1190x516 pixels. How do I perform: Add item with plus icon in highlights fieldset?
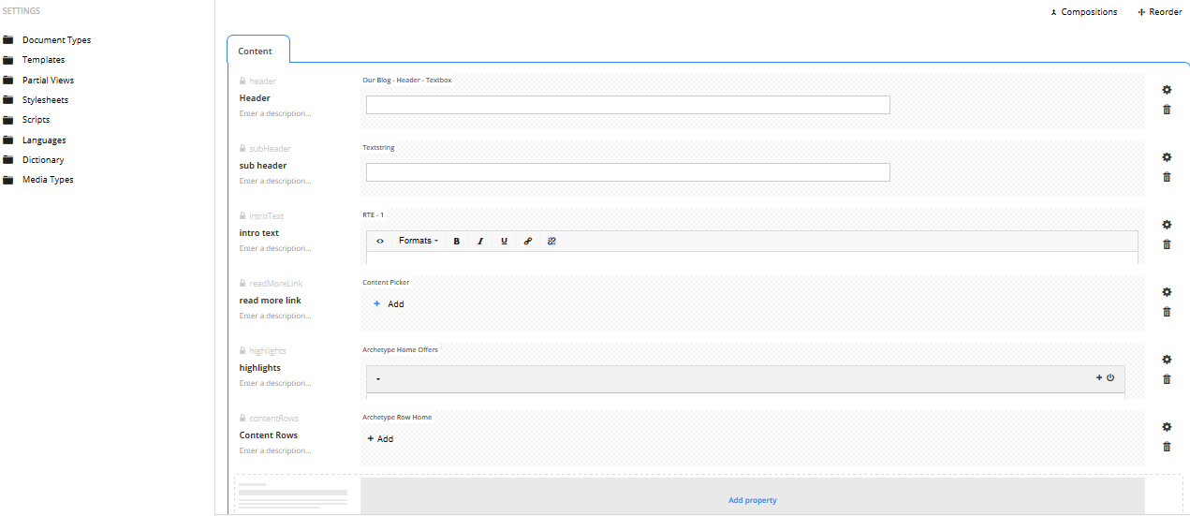pos(1099,378)
